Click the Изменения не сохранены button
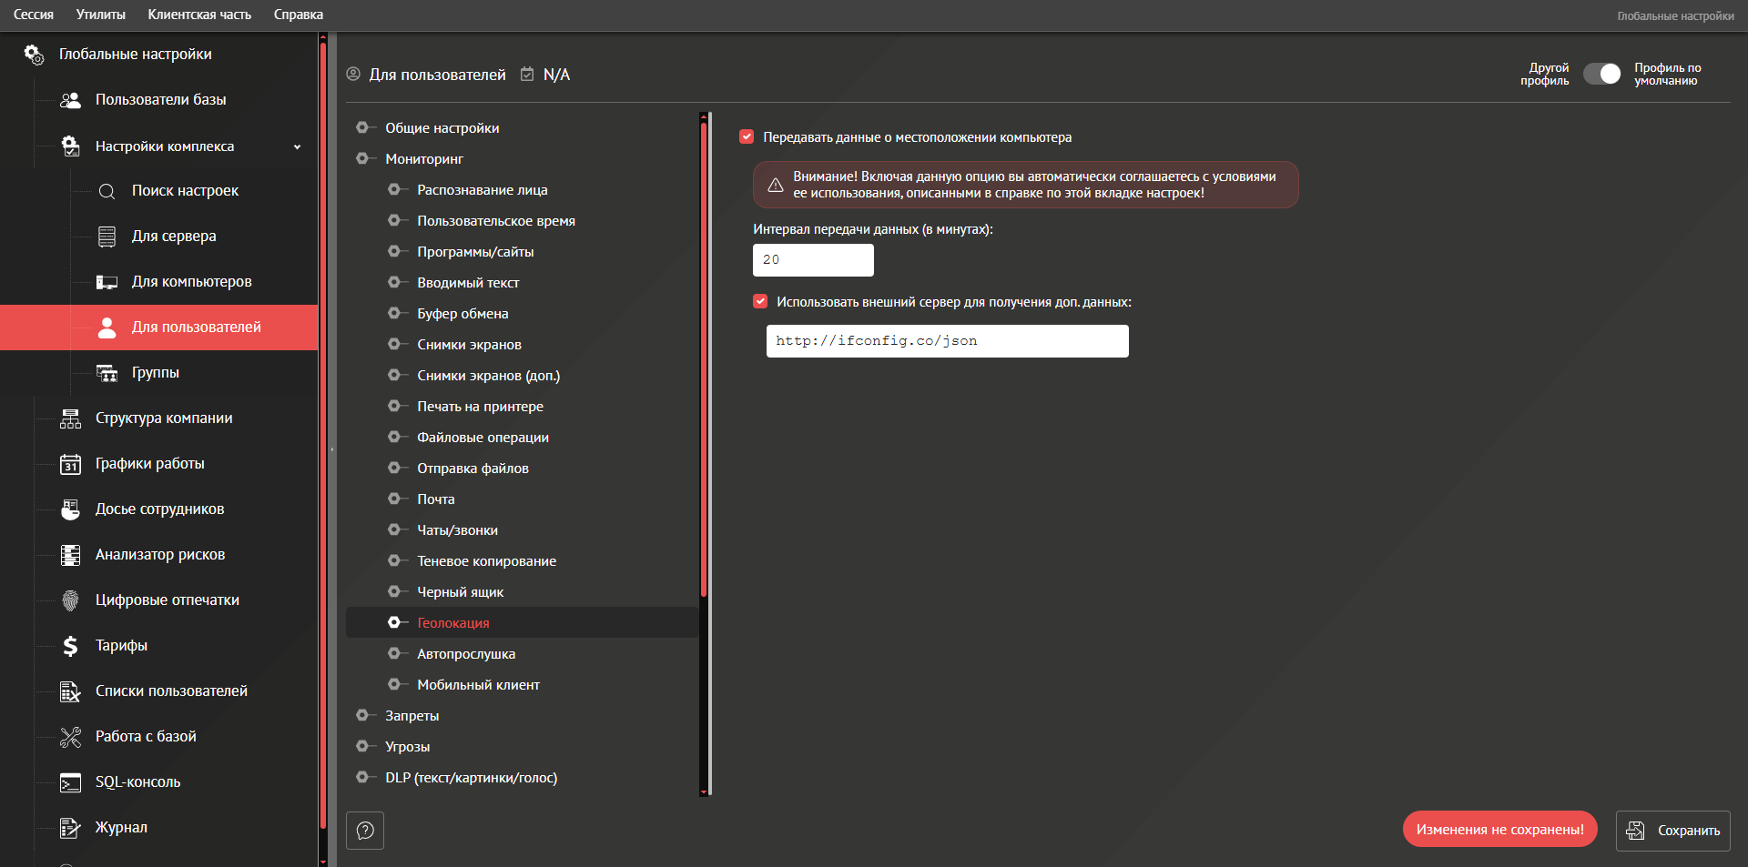The image size is (1748, 867). [1499, 830]
